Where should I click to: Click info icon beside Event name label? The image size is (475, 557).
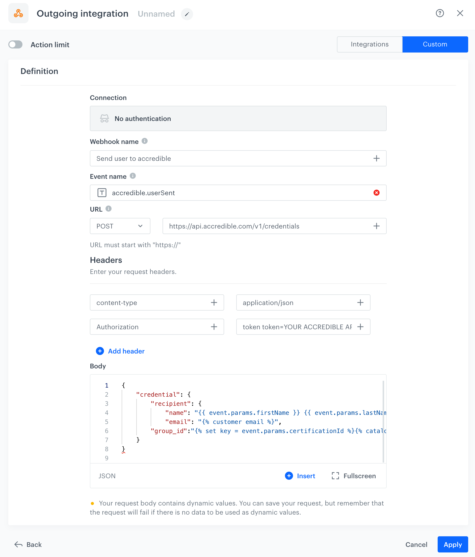pyautogui.click(x=133, y=176)
